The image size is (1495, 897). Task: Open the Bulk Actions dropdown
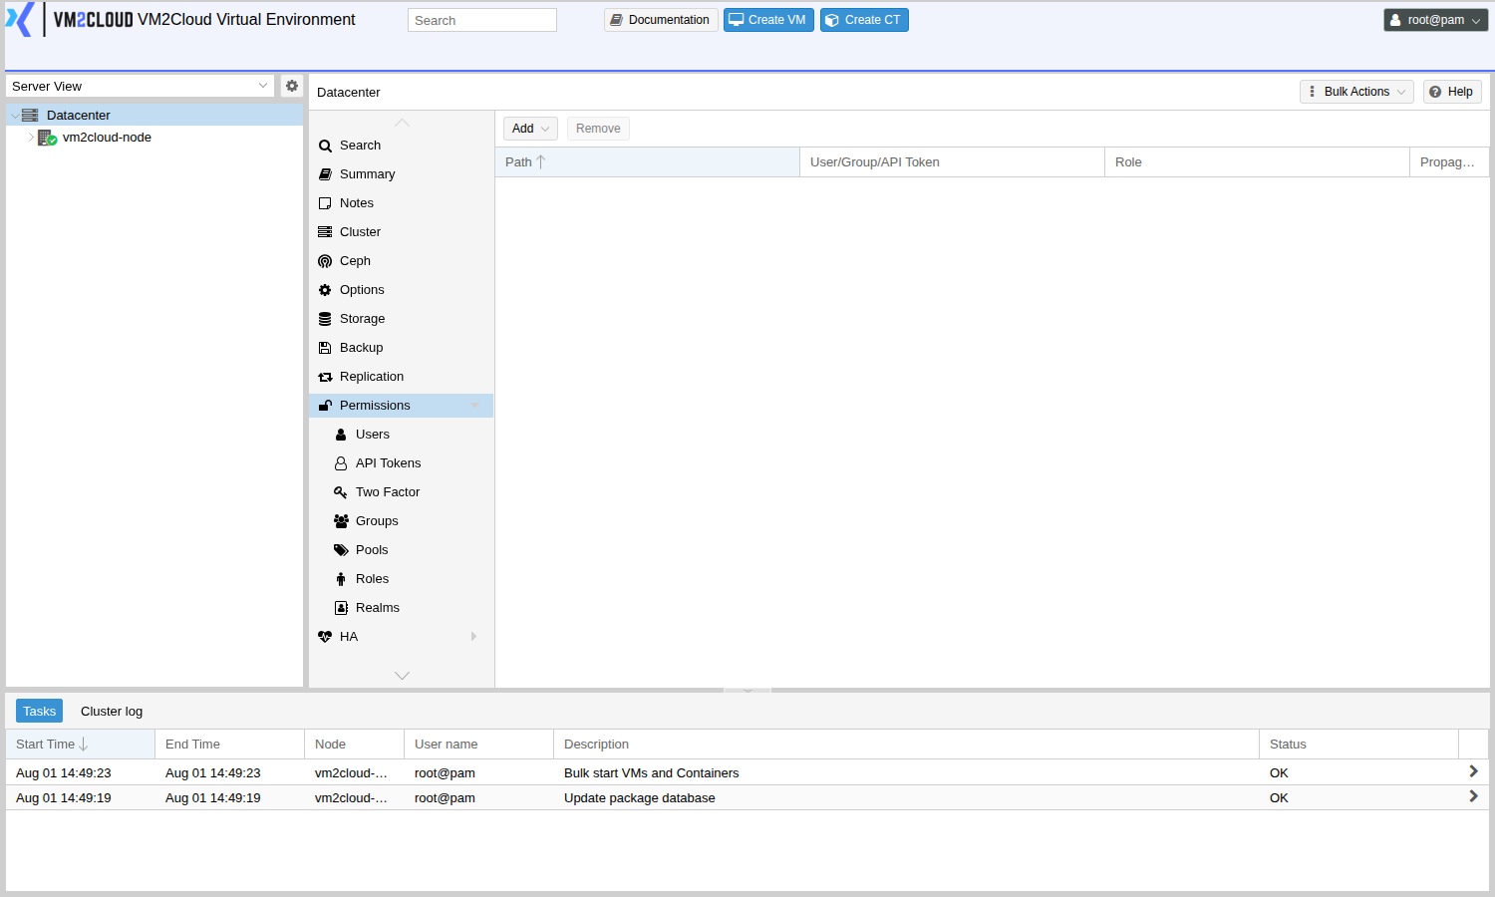pyautogui.click(x=1356, y=92)
